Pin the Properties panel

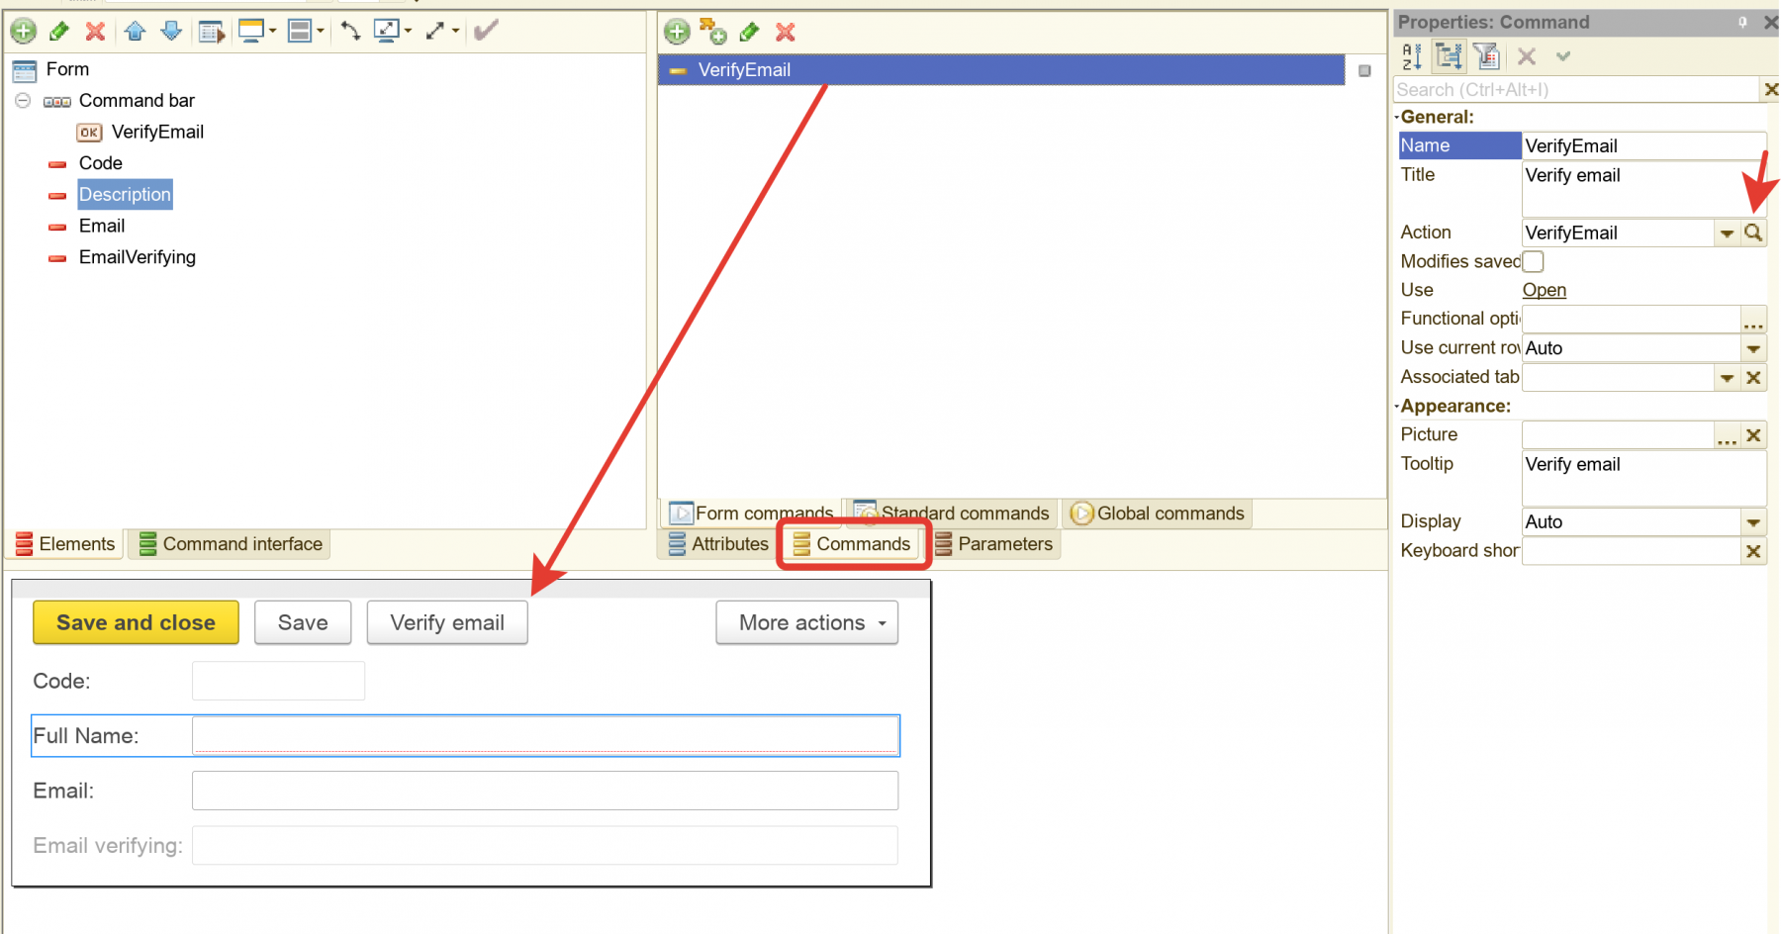click(1742, 22)
